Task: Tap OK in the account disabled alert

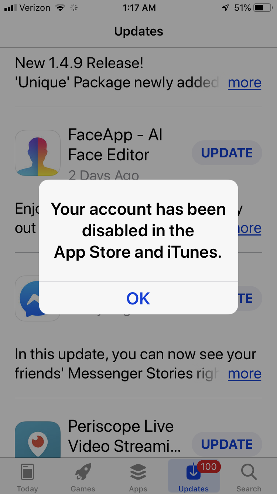Action: point(138,298)
